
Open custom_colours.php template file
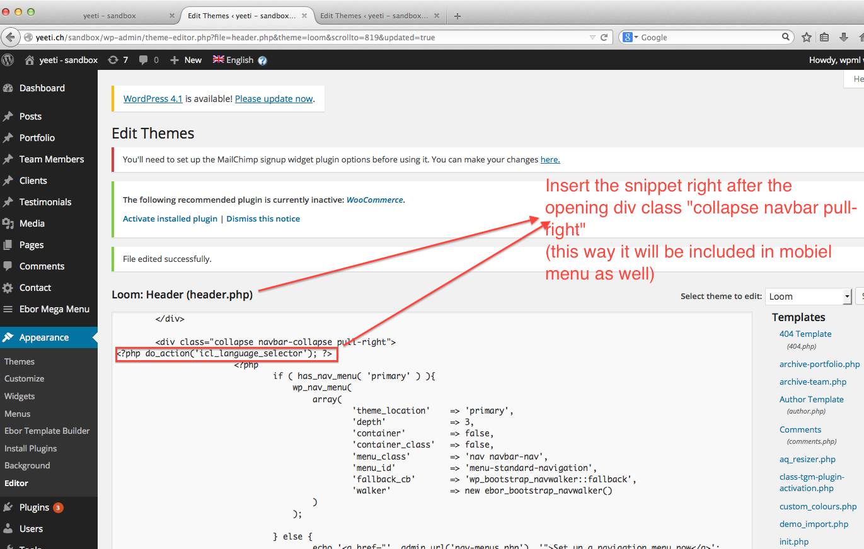pyautogui.click(x=818, y=507)
